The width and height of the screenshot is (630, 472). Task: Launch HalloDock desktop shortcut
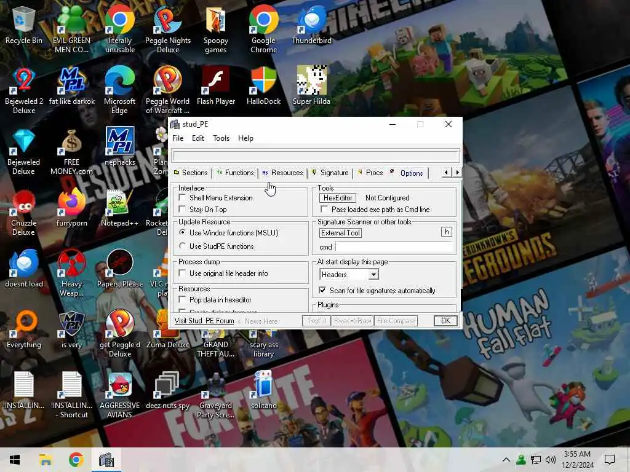pos(263,86)
